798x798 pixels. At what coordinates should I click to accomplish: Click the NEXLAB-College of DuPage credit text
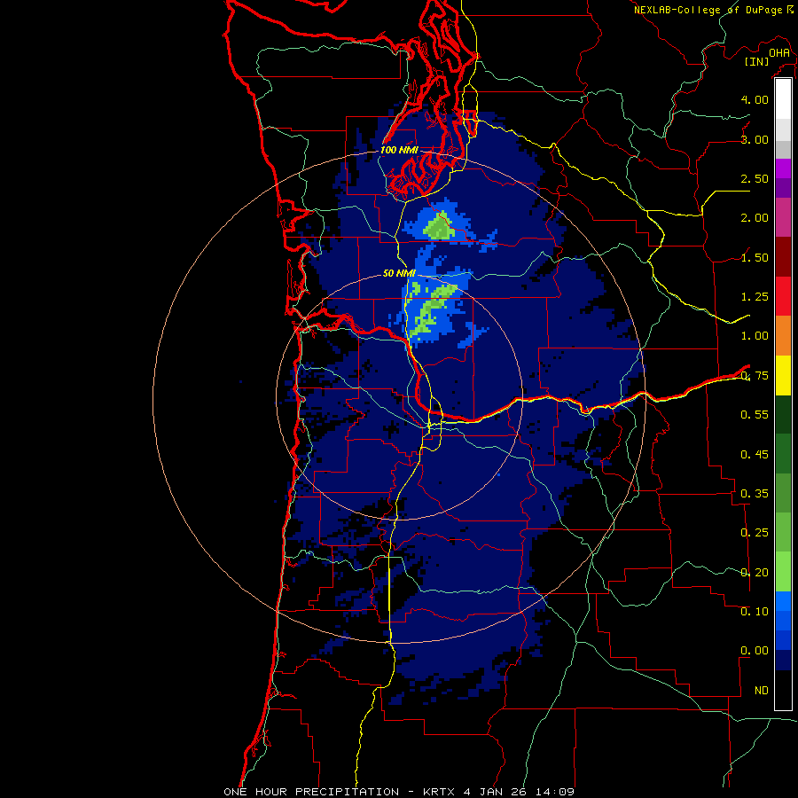(x=708, y=10)
